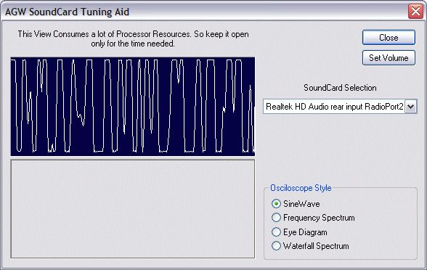This screenshot has height=270, width=427.
Task: Click the Close button
Action: tap(389, 37)
